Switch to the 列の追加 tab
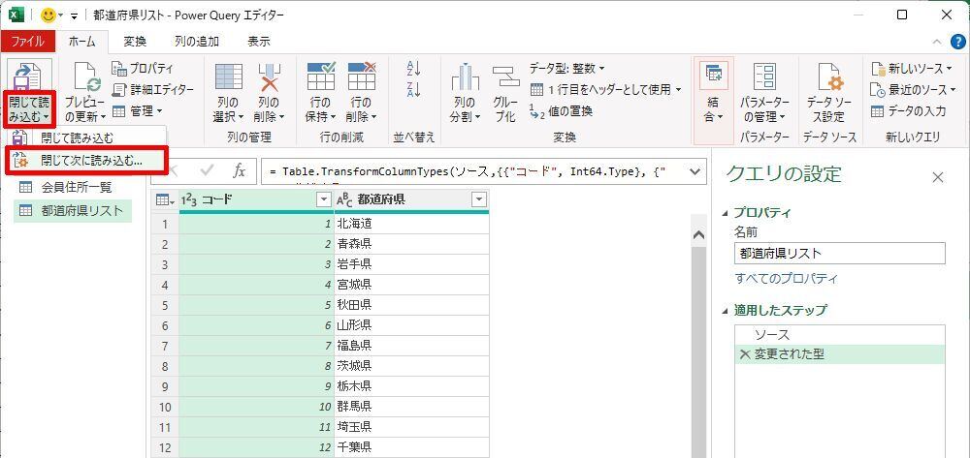 197,42
